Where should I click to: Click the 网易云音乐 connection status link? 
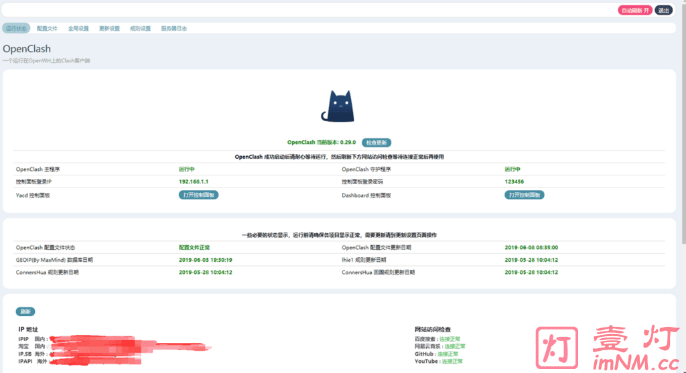454,346
